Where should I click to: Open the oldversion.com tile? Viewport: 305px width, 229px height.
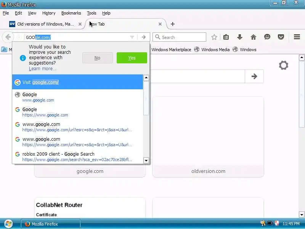208,137
